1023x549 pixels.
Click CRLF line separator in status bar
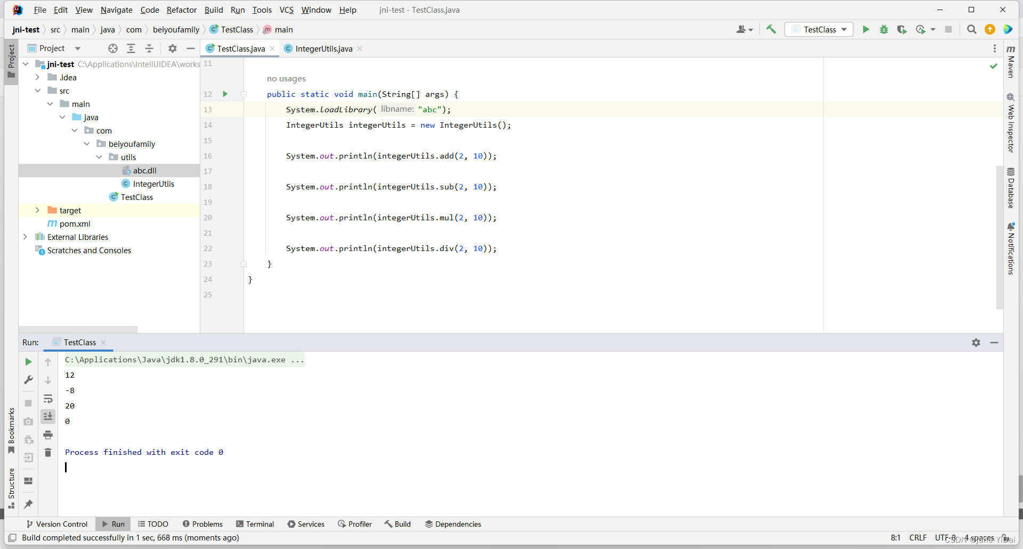click(x=918, y=538)
